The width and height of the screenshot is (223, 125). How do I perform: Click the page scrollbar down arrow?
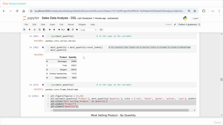tap(222, 115)
